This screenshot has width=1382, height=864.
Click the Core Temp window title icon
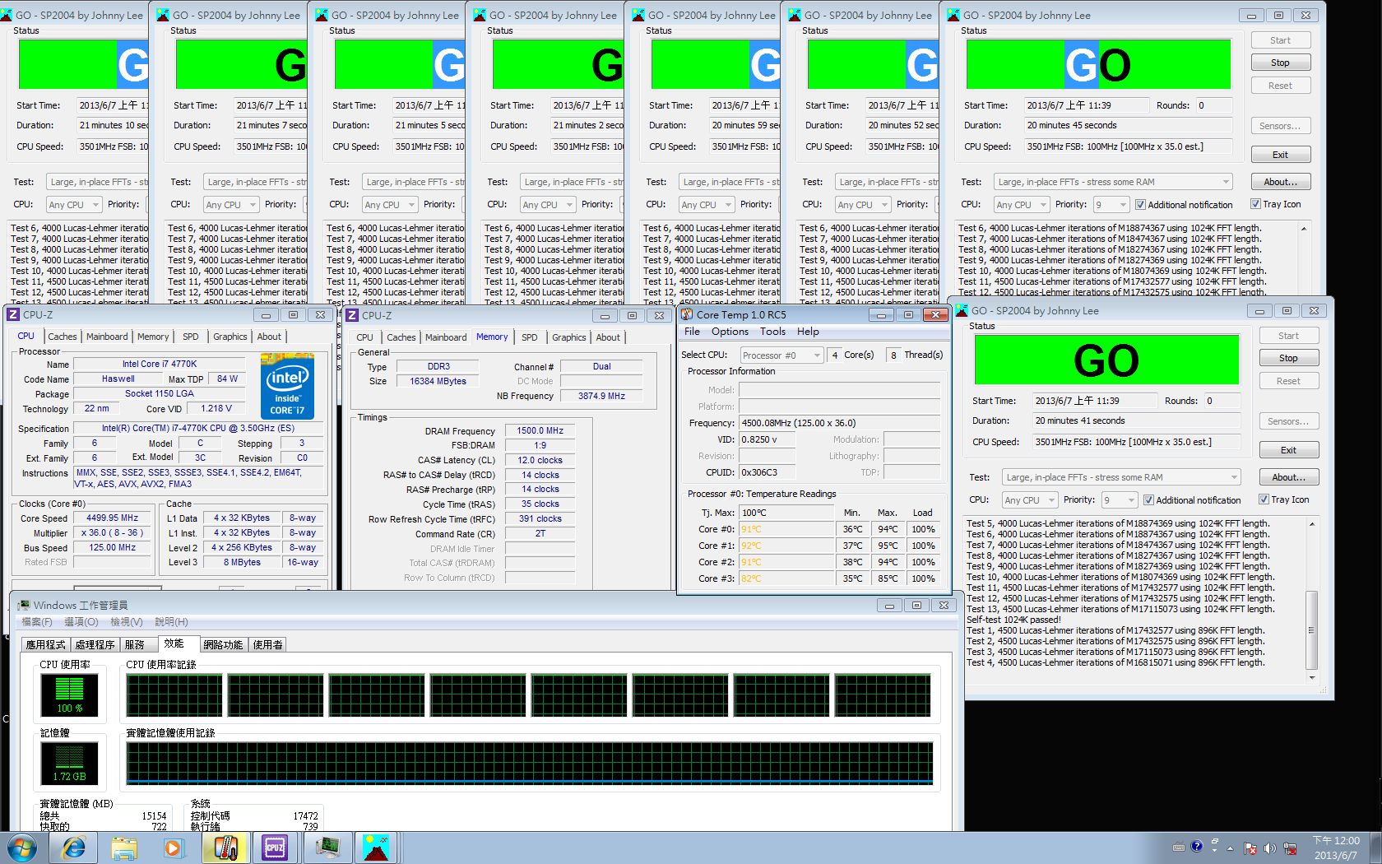point(687,314)
